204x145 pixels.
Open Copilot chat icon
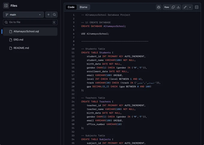(x=159, y=7)
